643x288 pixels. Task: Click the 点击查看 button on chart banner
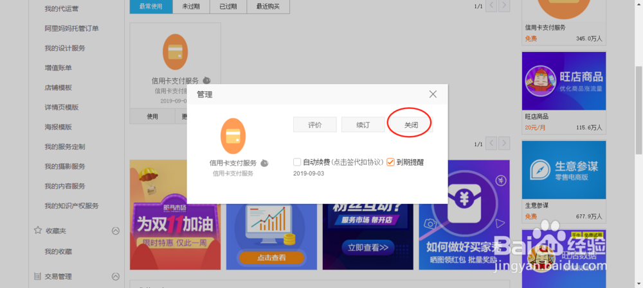(x=271, y=258)
